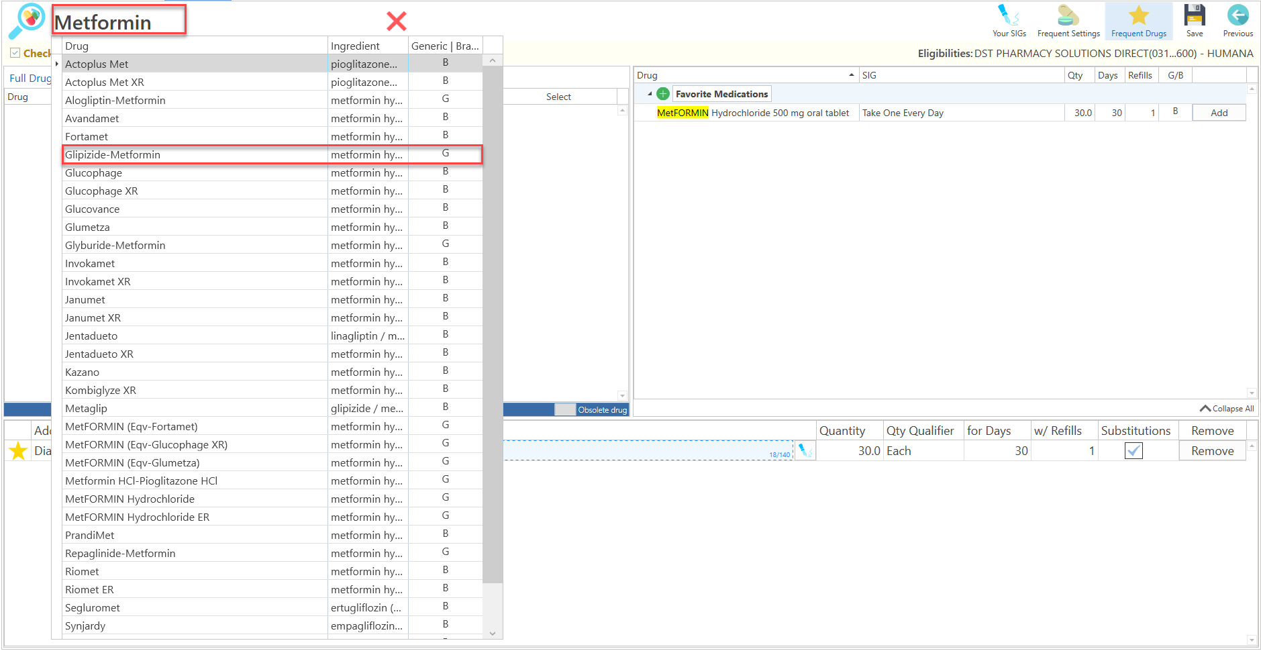Select Glyburide-Metformin drug row
The width and height of the screenshot is (1261, 651).
272,245
